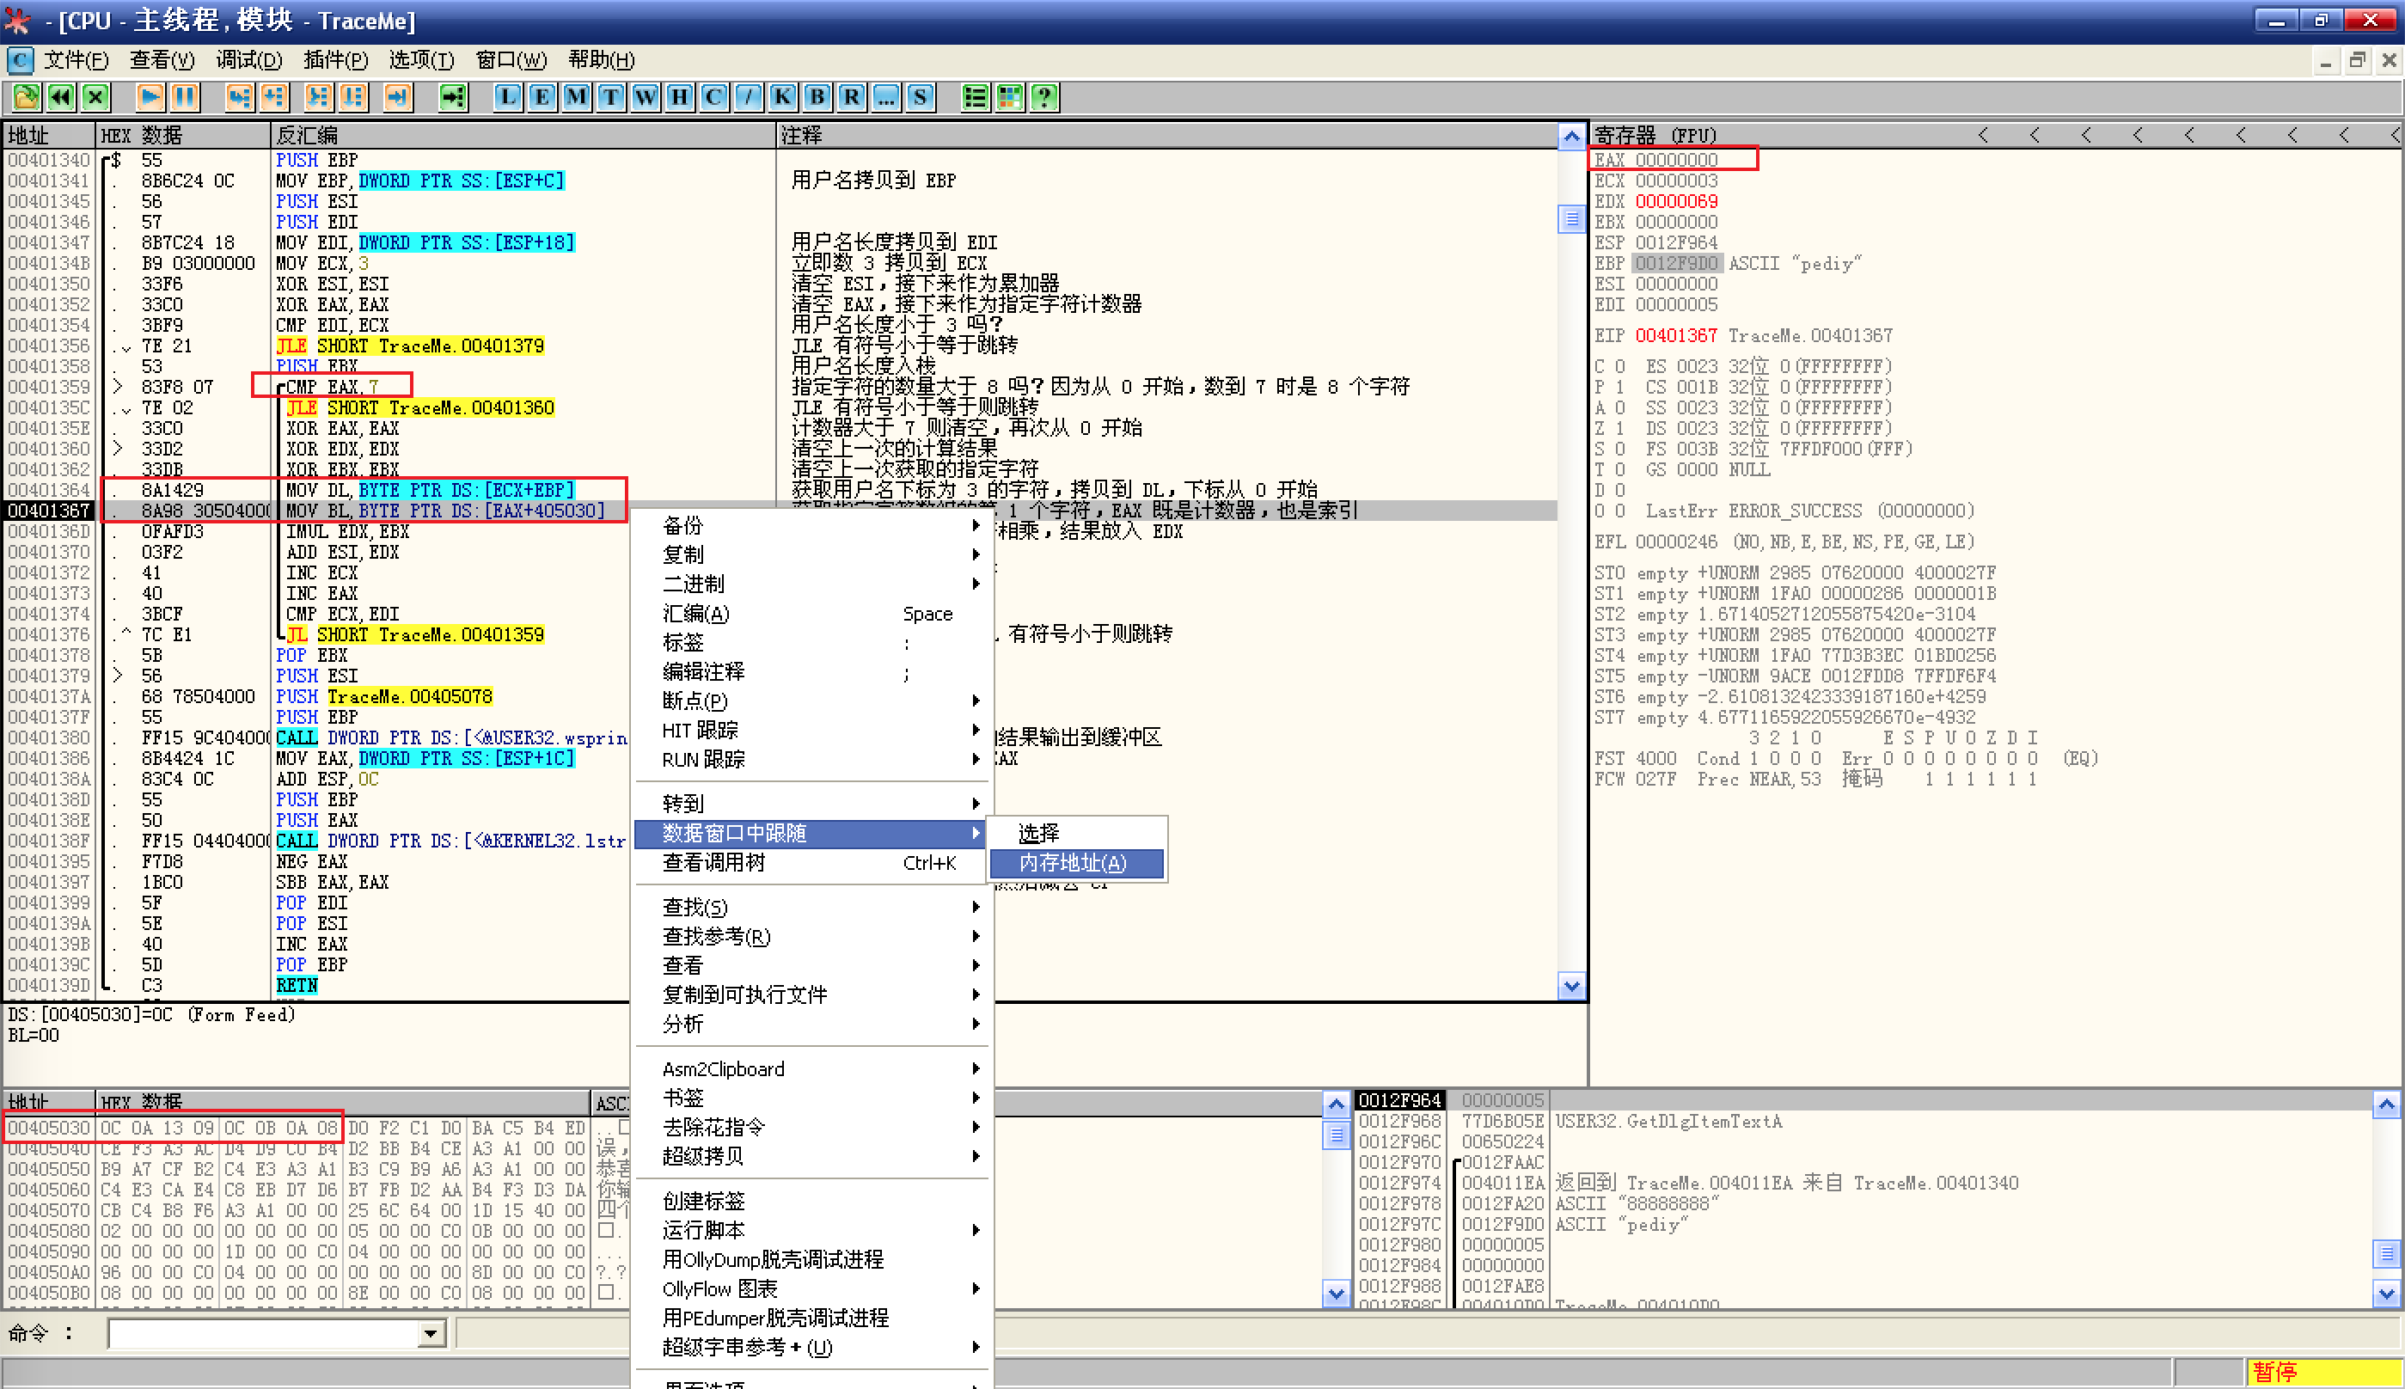Click the Open file toolbar icon
Image resolution: width=2405 pixels, height=1389 pixels.
coord(26,97)
